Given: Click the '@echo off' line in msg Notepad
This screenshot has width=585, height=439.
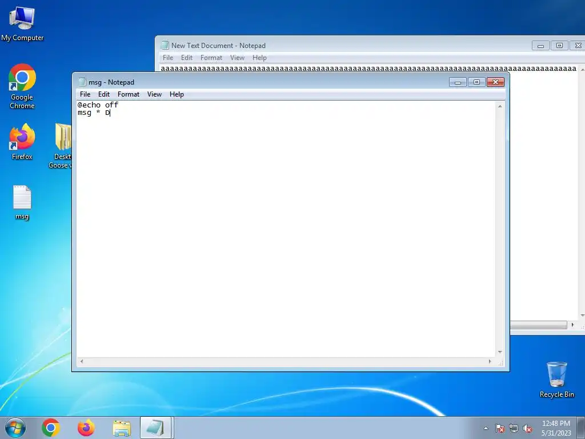Looking at the screenshot, I should [x=98, y=105].
